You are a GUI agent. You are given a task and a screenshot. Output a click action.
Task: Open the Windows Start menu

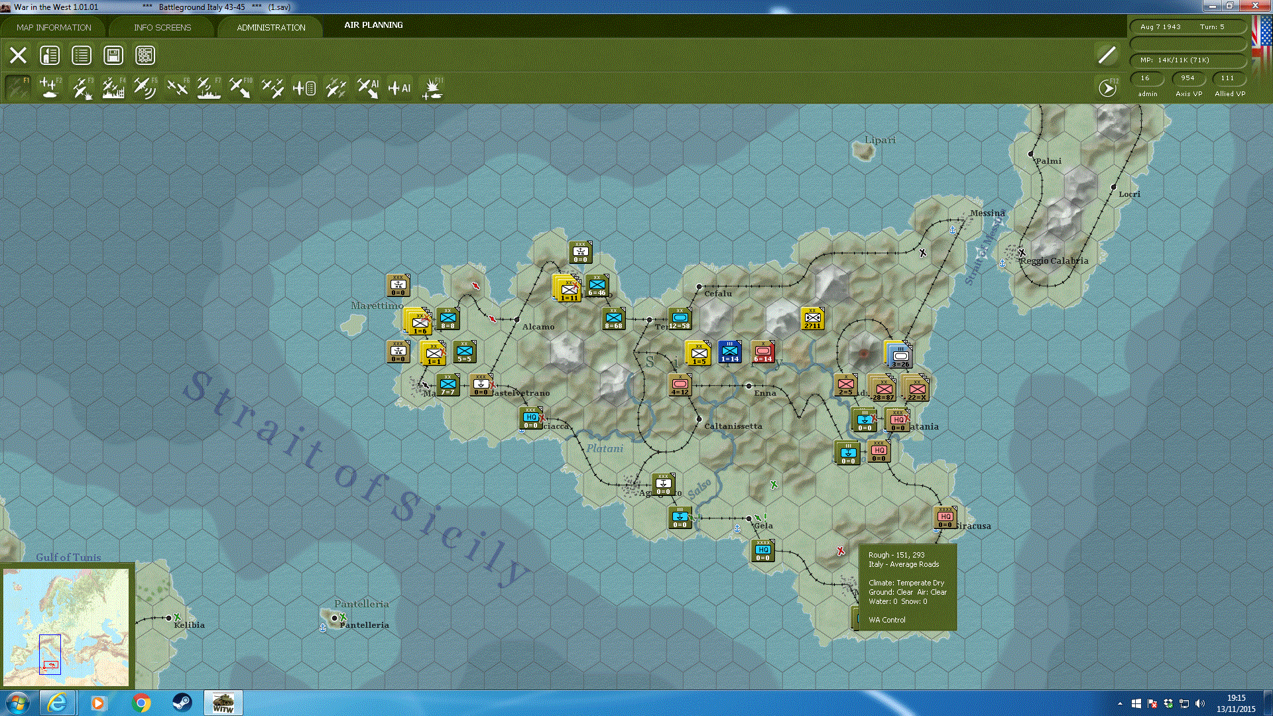(18, 703)
